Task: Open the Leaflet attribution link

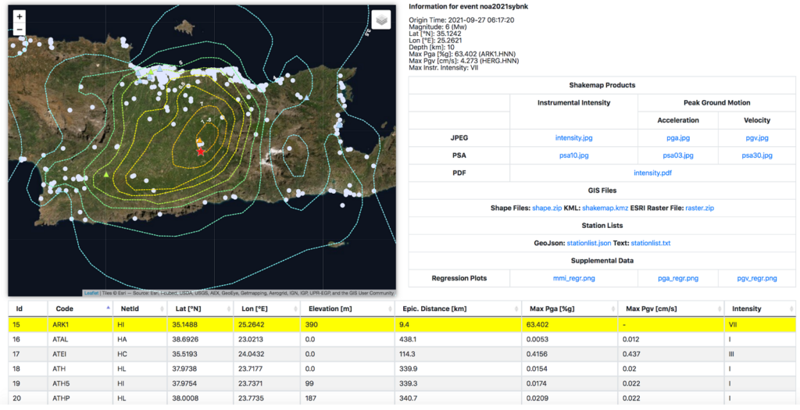Action: click(x=91, y=293)
